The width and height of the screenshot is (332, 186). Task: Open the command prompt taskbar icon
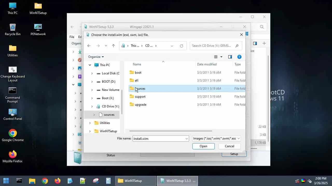click(x=19, y=181)
